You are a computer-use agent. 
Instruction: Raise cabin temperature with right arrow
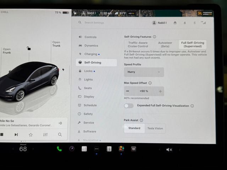pos(33,149)
